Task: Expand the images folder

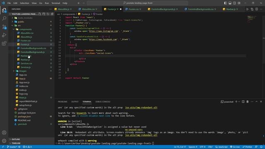Action: pyautogui.click(x=14, y=71)
